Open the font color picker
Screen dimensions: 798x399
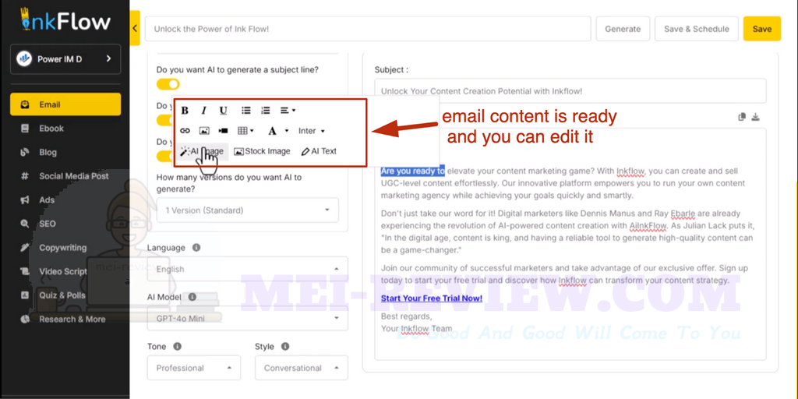click(277, 131)
